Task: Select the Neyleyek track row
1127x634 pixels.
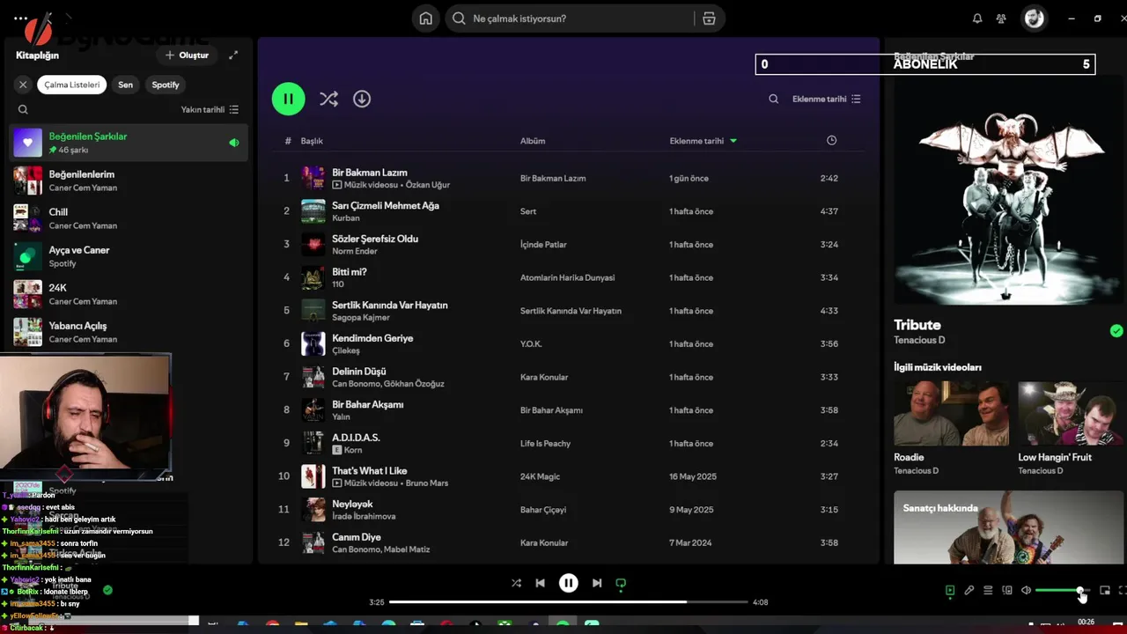Action: point(568,509)
